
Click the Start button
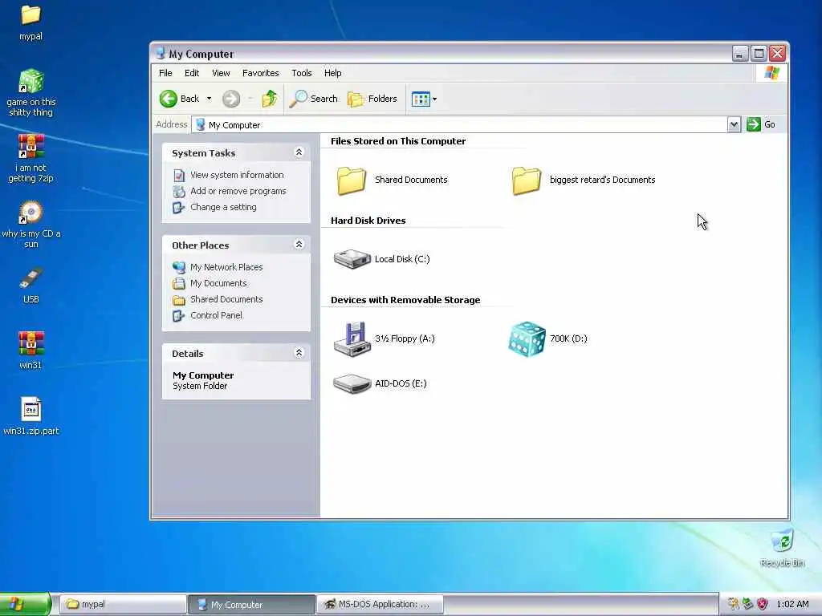click(x=25, y=604)
